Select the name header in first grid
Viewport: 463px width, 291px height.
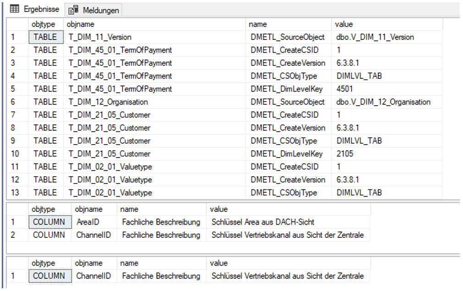pyautogui.click(x=288, y=24)
